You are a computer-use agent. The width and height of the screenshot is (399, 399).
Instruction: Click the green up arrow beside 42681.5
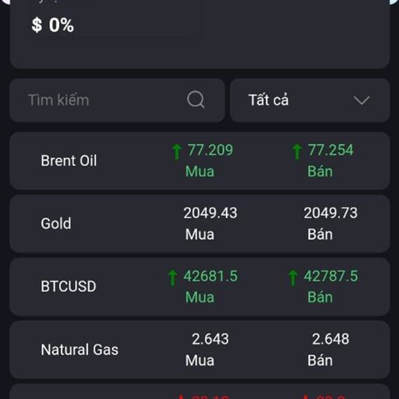[x=172, y=277]
